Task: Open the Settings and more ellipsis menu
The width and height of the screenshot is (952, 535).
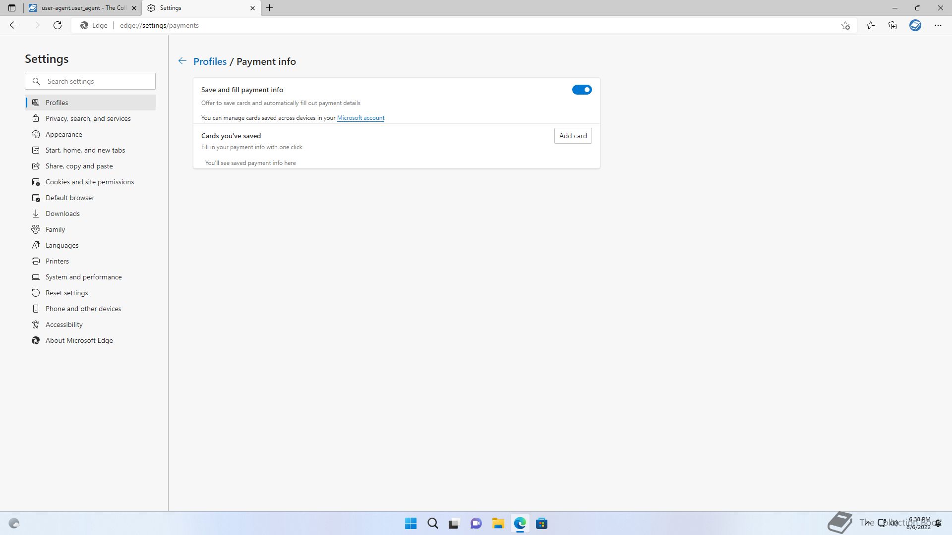Action: pyautogui.click(x=938, y=25)
